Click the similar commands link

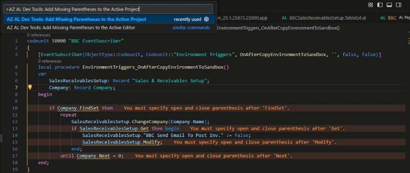(191, 28)
